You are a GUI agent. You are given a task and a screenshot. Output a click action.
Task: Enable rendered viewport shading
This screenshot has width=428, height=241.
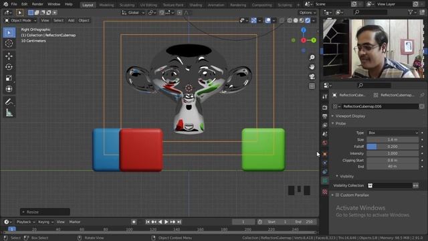click(308, 21)
